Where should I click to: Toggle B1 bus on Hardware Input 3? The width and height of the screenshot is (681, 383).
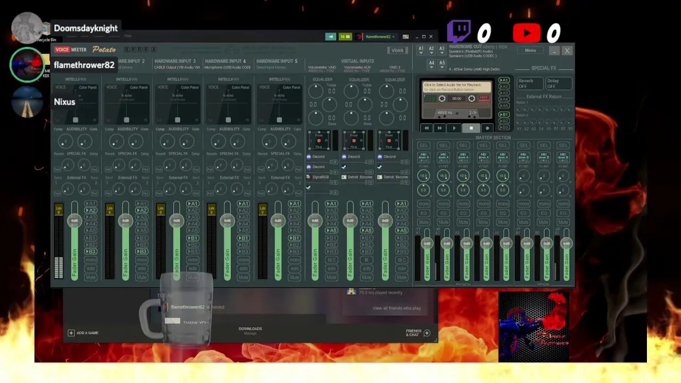[x=193, y=238]
